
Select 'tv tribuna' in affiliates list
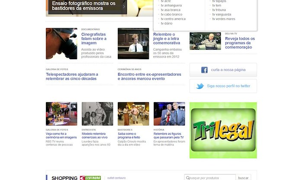219,10
